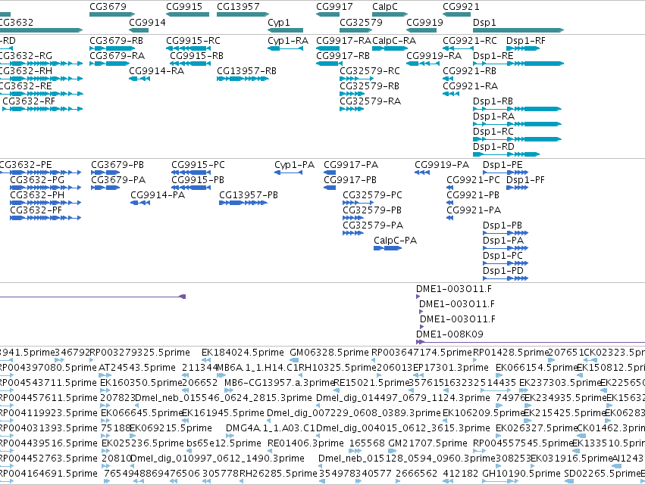This screenshot has height=485, width=645.
Task: Select transcript CG9919-RA label
Action: click(x=434, y=56)
